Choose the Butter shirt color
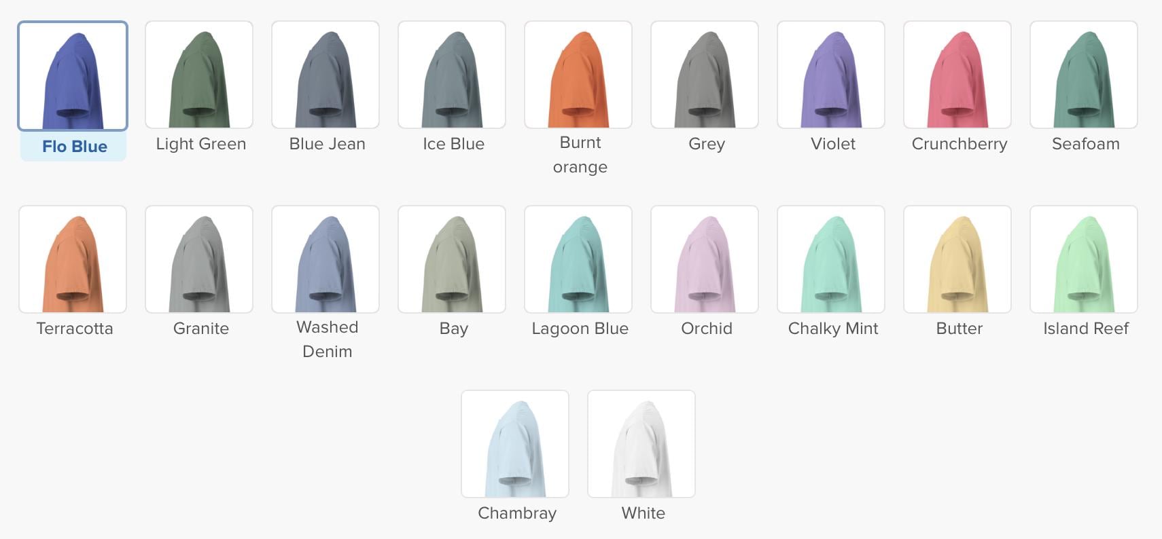Screen dimensions: 1162x539 (957, 259)
